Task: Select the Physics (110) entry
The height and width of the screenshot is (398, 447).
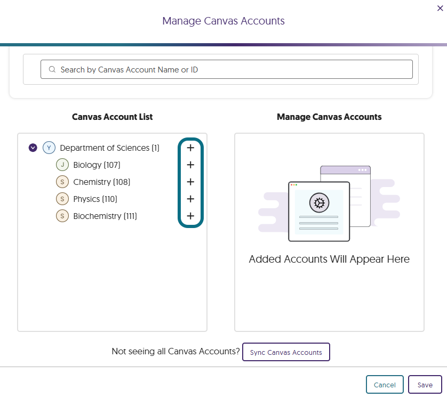Action: coord(95,199)
